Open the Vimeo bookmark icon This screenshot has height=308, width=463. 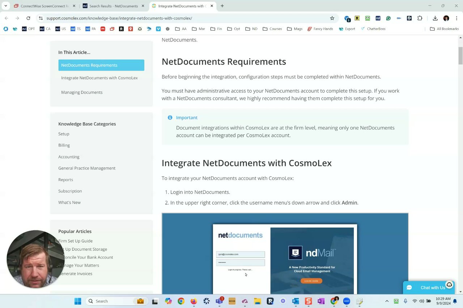point(158,29)
